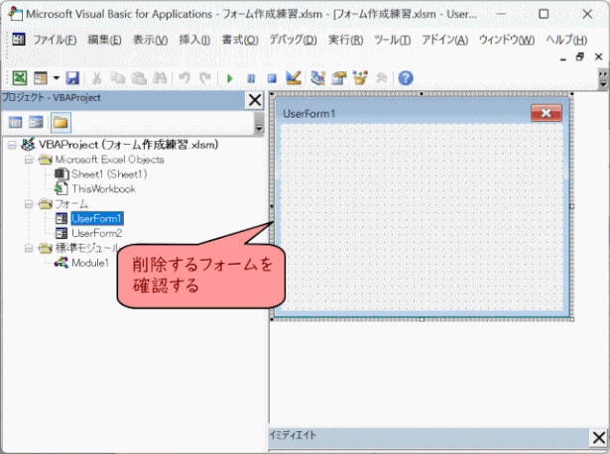
Task: Open the アドイン(A) menu
Action: (444, 40)
